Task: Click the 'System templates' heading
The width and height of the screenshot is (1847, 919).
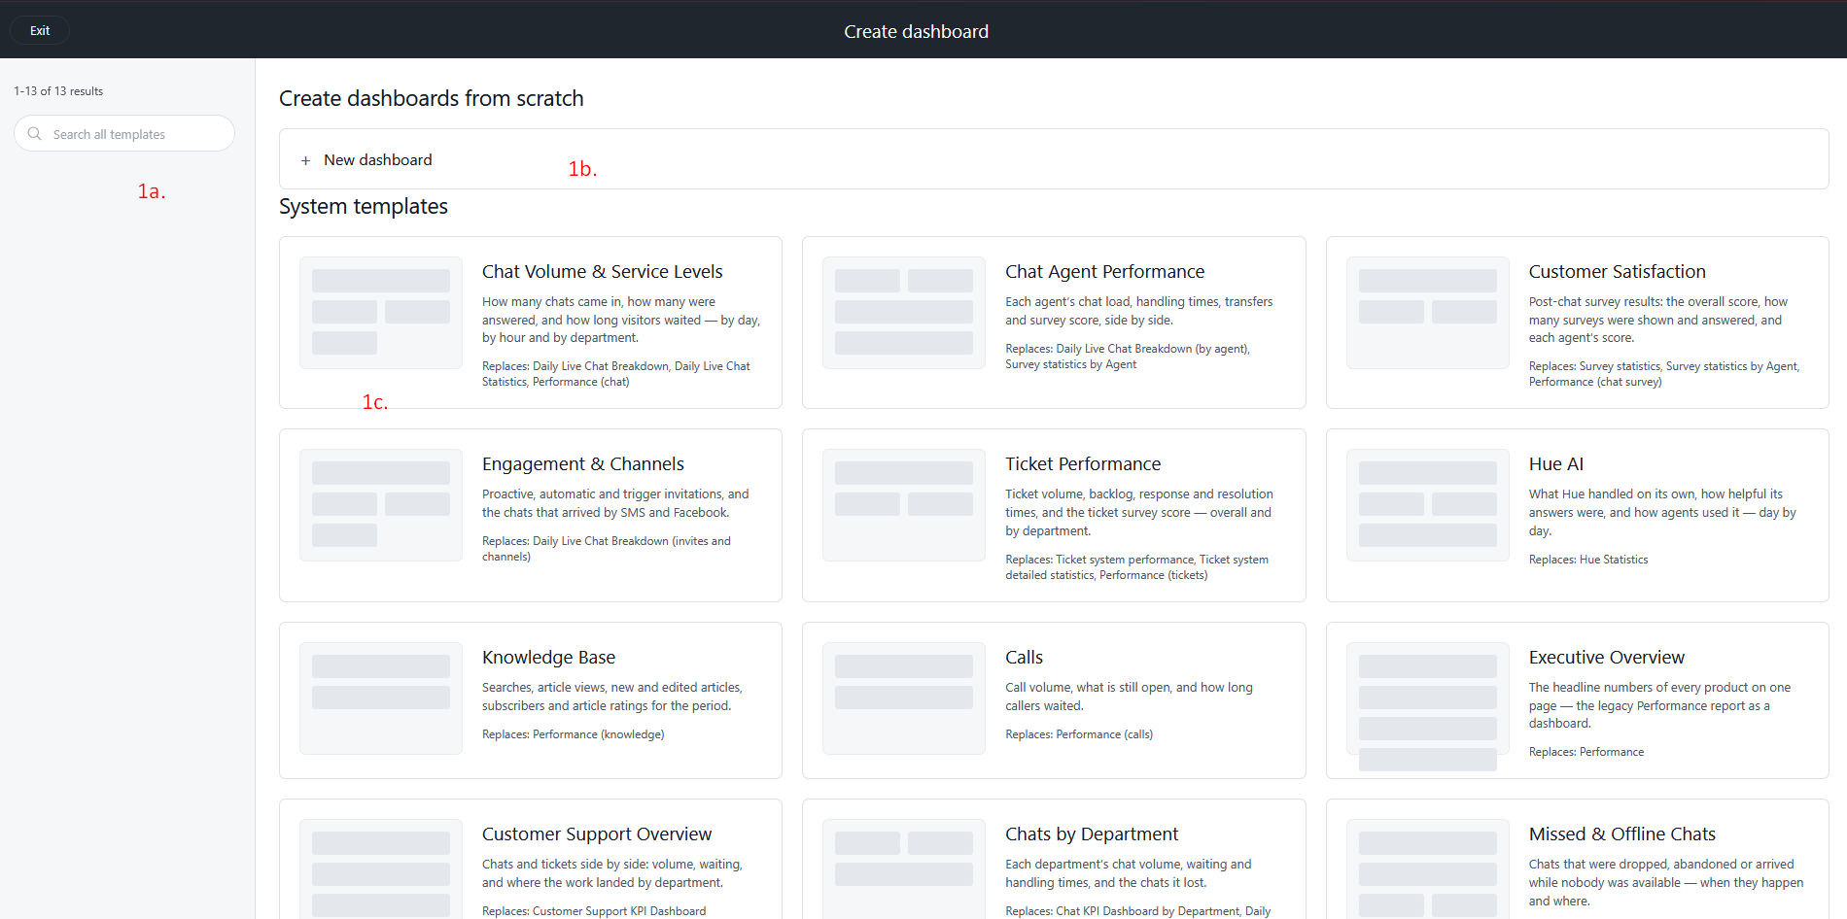Action: click(364, 207)
